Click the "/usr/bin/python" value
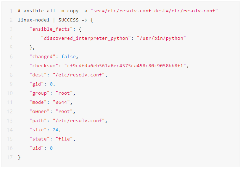 tap(161, 38)
